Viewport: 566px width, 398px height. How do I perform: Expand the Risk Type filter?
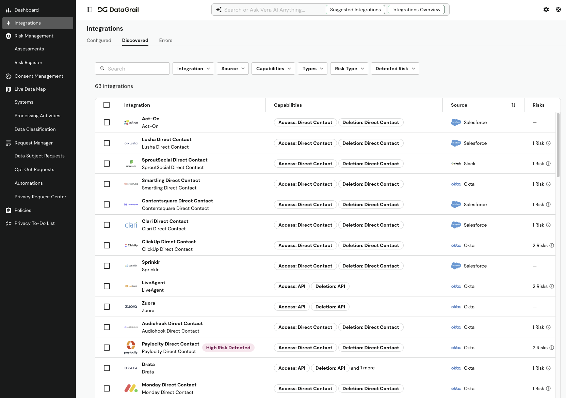coord(349,68)
